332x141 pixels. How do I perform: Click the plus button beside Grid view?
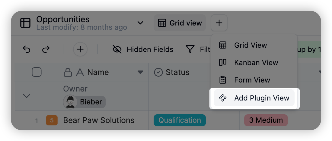pos(219,23)
